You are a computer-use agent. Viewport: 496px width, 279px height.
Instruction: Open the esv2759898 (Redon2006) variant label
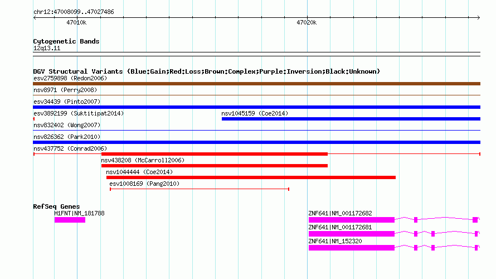pos(70,78)
